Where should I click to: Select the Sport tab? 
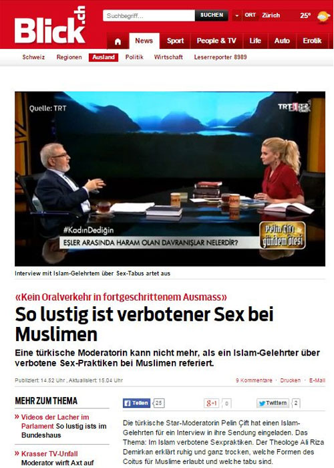[x=175, y=41]
